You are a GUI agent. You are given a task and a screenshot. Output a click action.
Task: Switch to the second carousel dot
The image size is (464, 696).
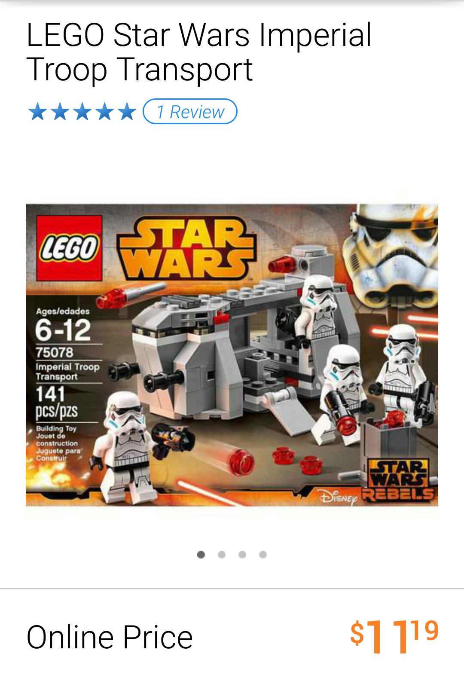point(222,555)
